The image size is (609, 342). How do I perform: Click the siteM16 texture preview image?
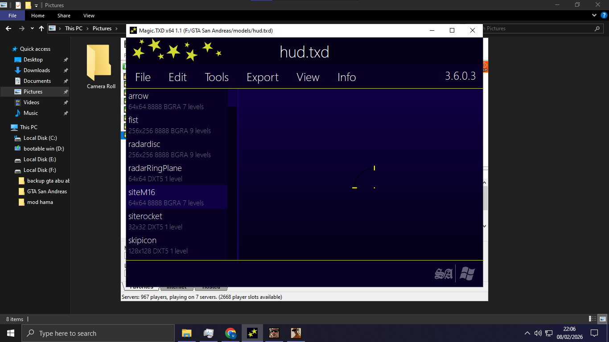364,177
